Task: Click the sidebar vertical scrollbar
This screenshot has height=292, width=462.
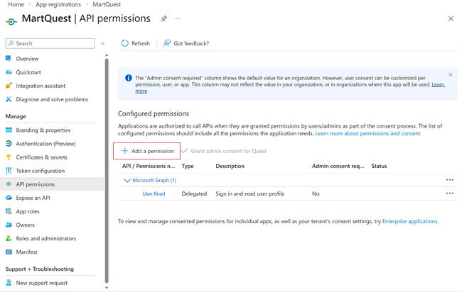Action: tap(107, 170)
